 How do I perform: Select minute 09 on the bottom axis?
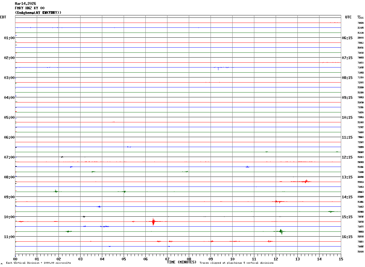tap(211, 259)
